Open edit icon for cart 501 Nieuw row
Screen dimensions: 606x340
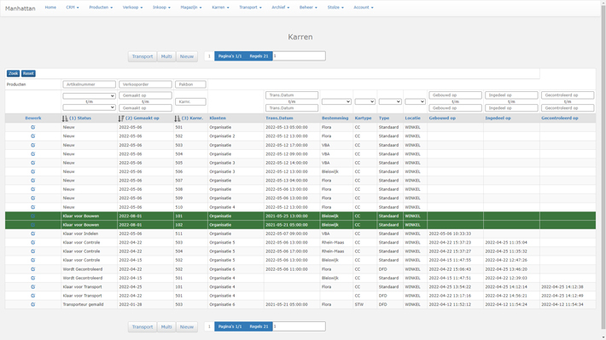point(32,127)
